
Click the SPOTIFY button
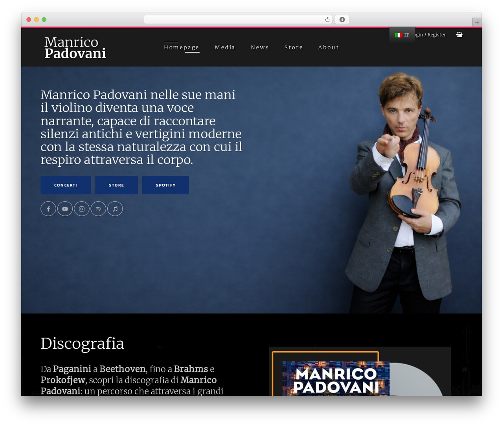click(165, 185)
